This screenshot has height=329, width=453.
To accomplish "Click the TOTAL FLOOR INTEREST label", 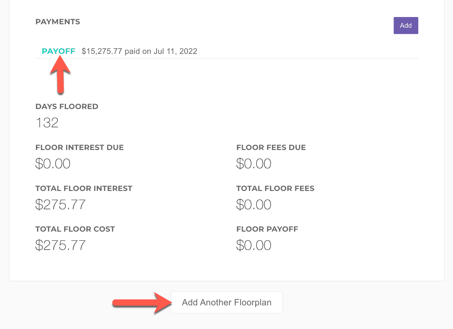I will [84, 188].
